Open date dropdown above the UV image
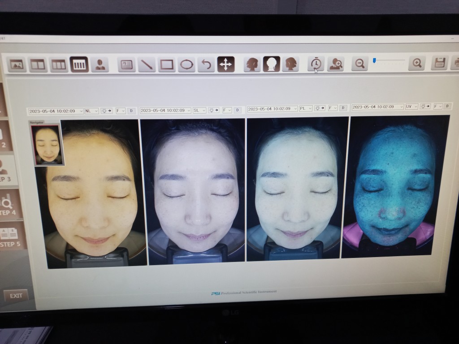 (x=377, y=107)
